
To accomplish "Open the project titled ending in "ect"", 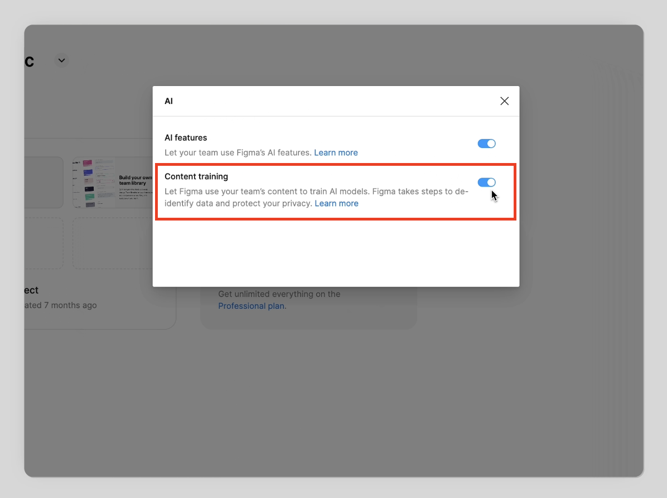I will [x=31, y=290].
